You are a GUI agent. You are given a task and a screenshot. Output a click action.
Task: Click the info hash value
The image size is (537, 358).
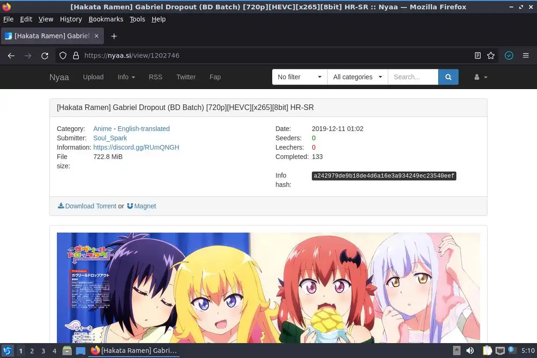coord(384,176)
